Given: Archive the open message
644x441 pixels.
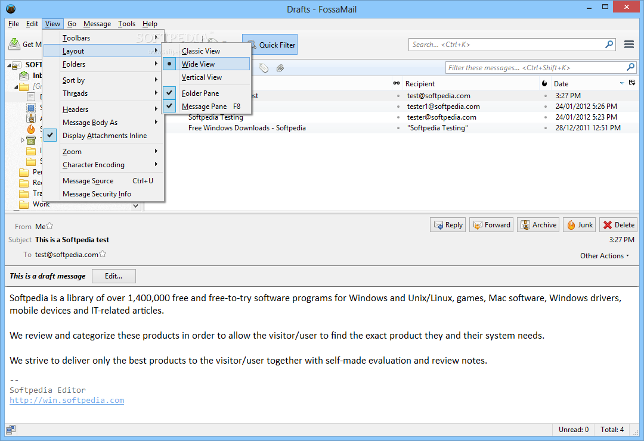Looking at the screenshot, I should click(x=538, y=224).
